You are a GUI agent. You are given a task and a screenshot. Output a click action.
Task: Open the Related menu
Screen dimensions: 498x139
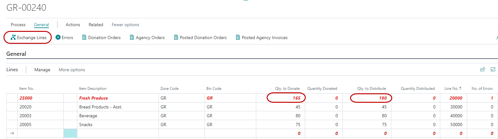96,25
